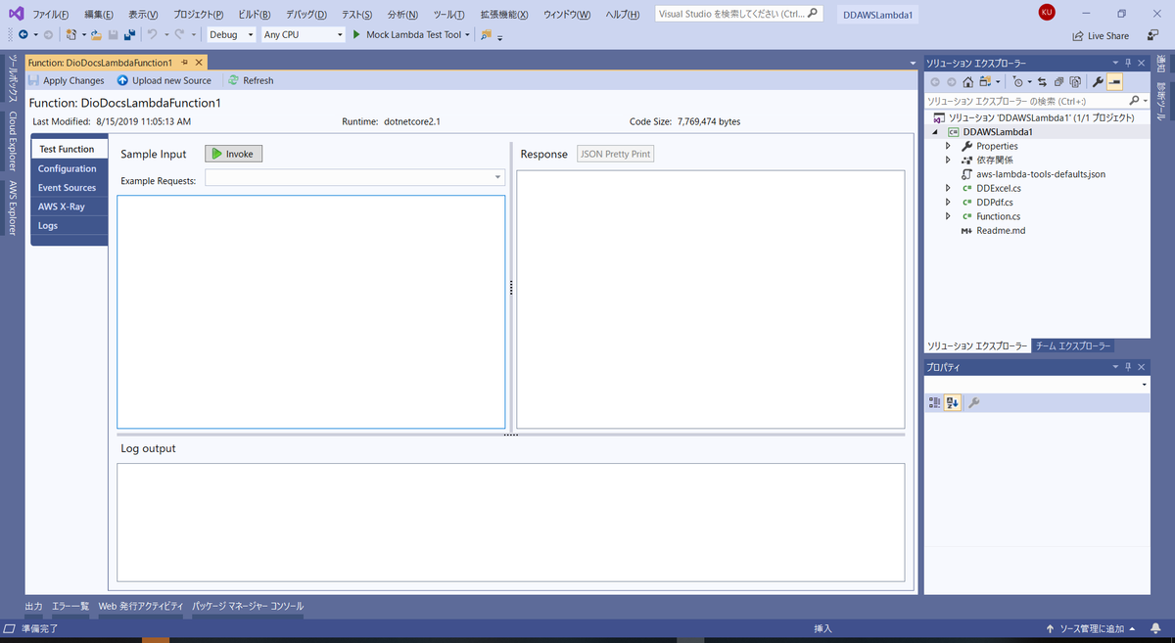Click the Alphabetical sort icon in Properties panel
1175x643 pixels.
(x=953, y=403)
